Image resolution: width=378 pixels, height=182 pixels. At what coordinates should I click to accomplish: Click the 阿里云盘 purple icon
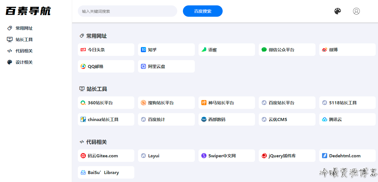tap(143, 66)
